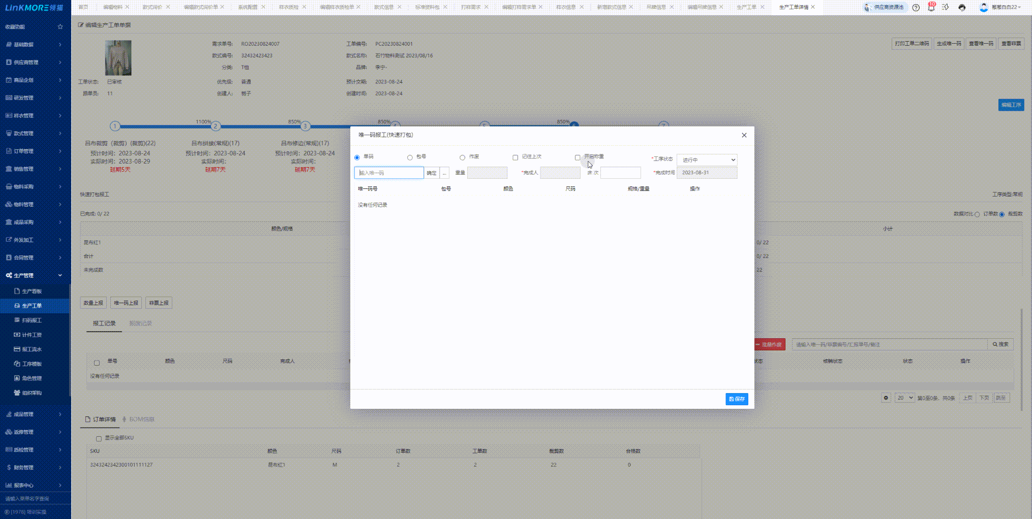Close the 唯一码报工 dialog with X
The height and width of the screenshot is (519, 1032).
pyautogui.click(x=744, y=135)
